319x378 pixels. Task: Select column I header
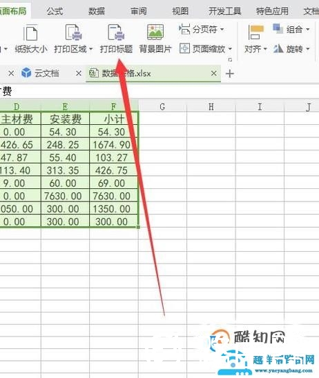coord(260,106)
